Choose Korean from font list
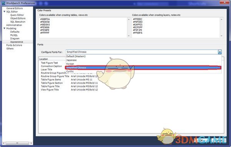Image resolution: width=231 pixels, height=147 pixels. tap(144, 64)
